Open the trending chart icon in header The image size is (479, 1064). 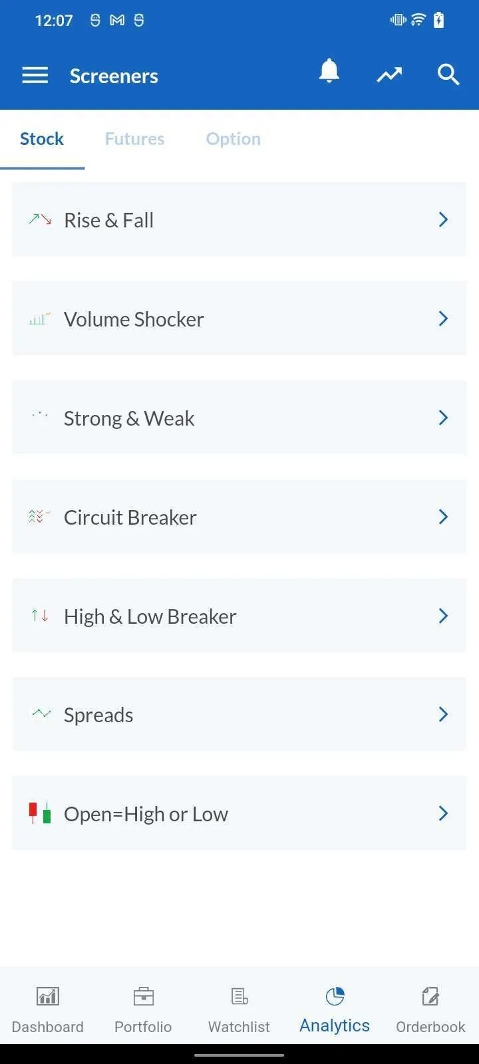pyautogui.click(x=389, y=75)
